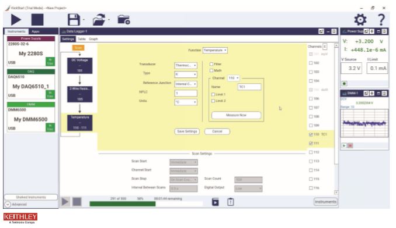Click the Save Settings button
Viewport: 396px width, 228px height.
coord(187,131)
